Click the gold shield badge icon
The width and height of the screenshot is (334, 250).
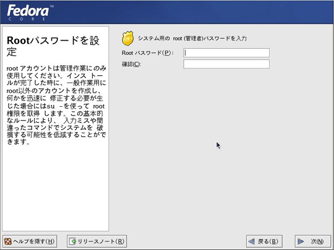128,38
